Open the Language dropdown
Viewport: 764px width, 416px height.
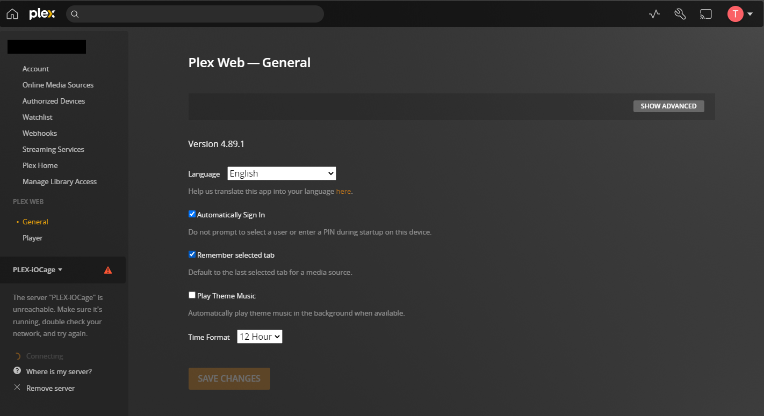[282, 173]
